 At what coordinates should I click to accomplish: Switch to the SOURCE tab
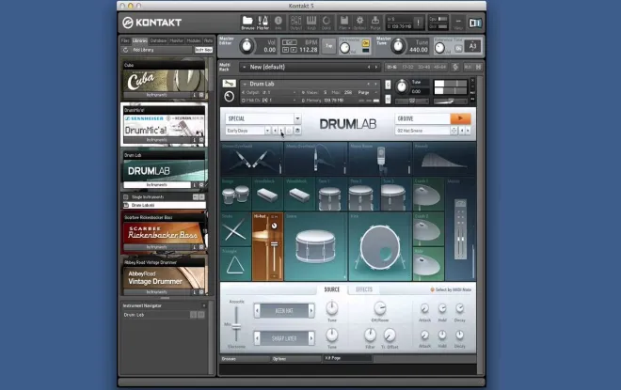coord(332,289)
